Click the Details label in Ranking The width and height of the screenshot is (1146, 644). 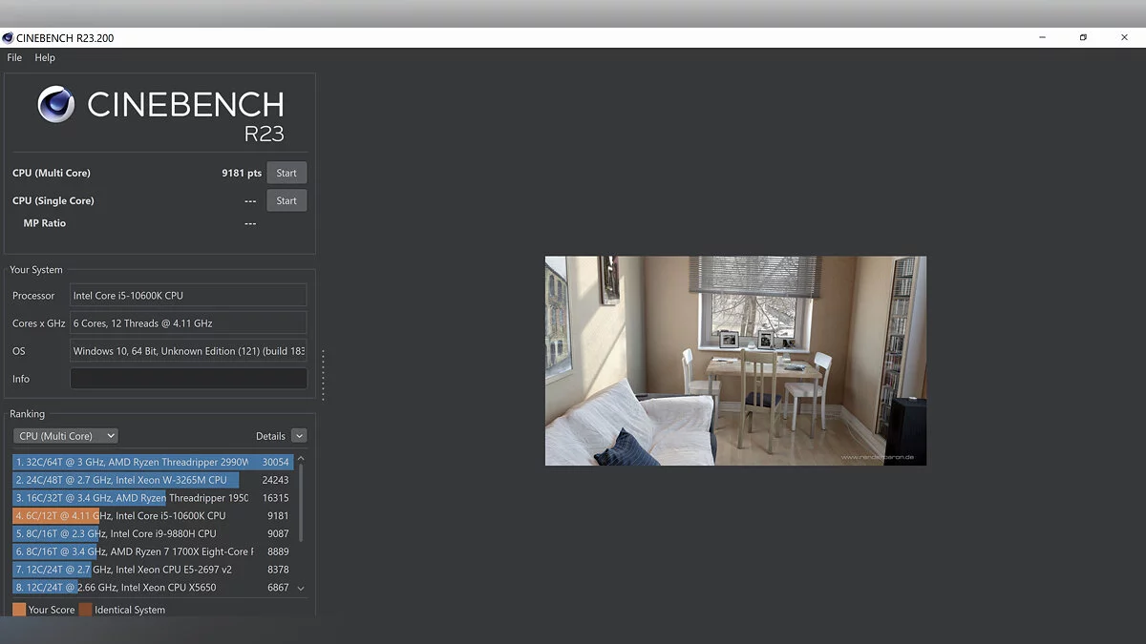point(270,436)
